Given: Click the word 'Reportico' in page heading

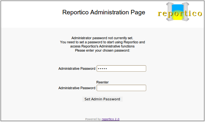Looking at the screenshot, I should [x=75, y=12].
